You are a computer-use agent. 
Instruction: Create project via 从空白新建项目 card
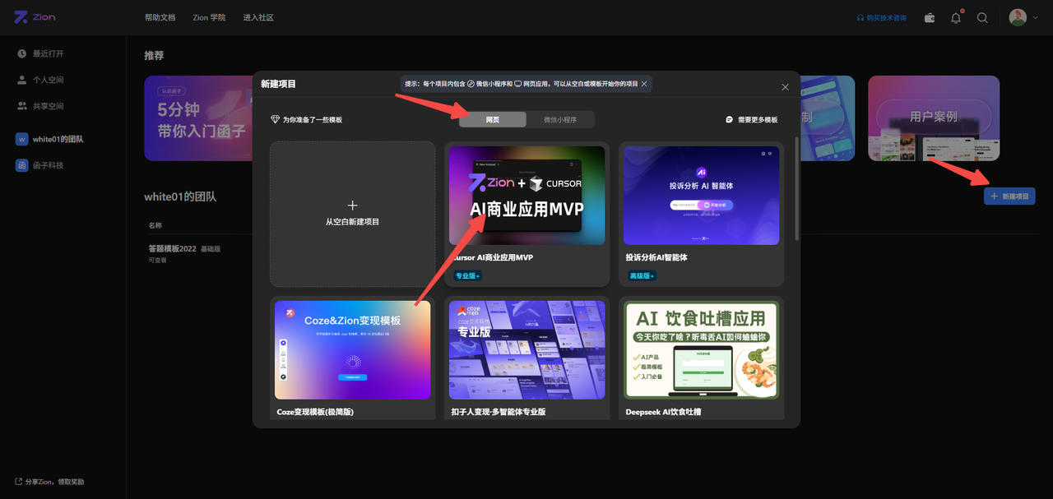click(x=353, y=215)
